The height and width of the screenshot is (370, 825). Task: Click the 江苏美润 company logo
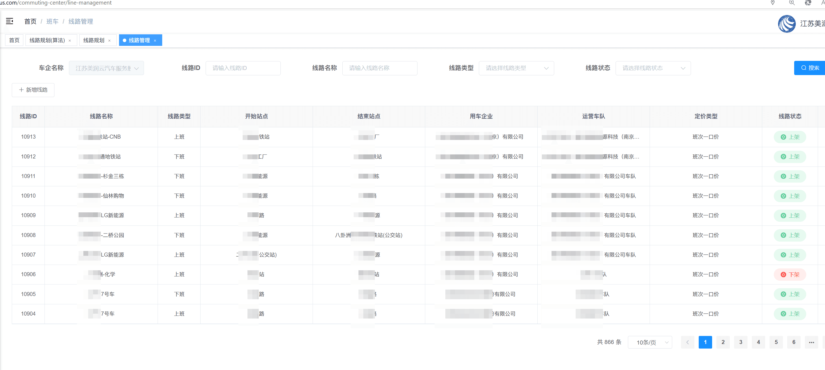787,24
